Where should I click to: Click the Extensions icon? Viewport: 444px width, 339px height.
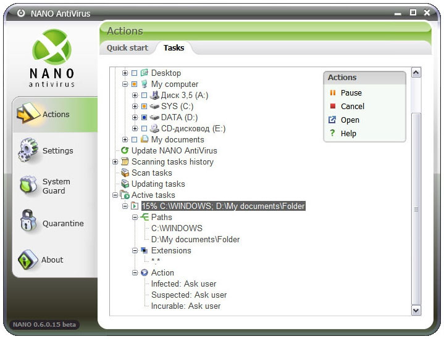145,250
